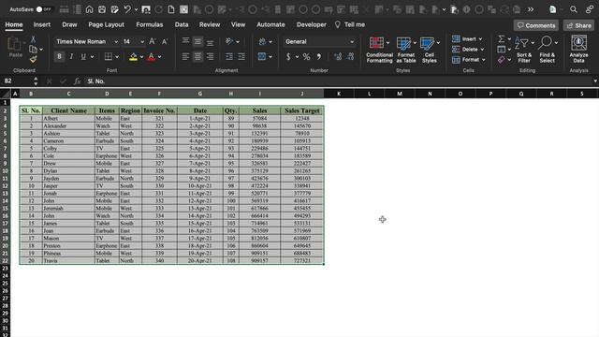The image size is (599, 337).
Task: Open Conditional Formatting menu
Action: (379, 50)
